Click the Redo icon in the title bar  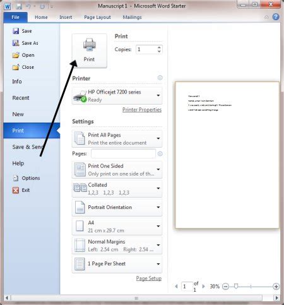pyautogui.click(x=42, y=6)
